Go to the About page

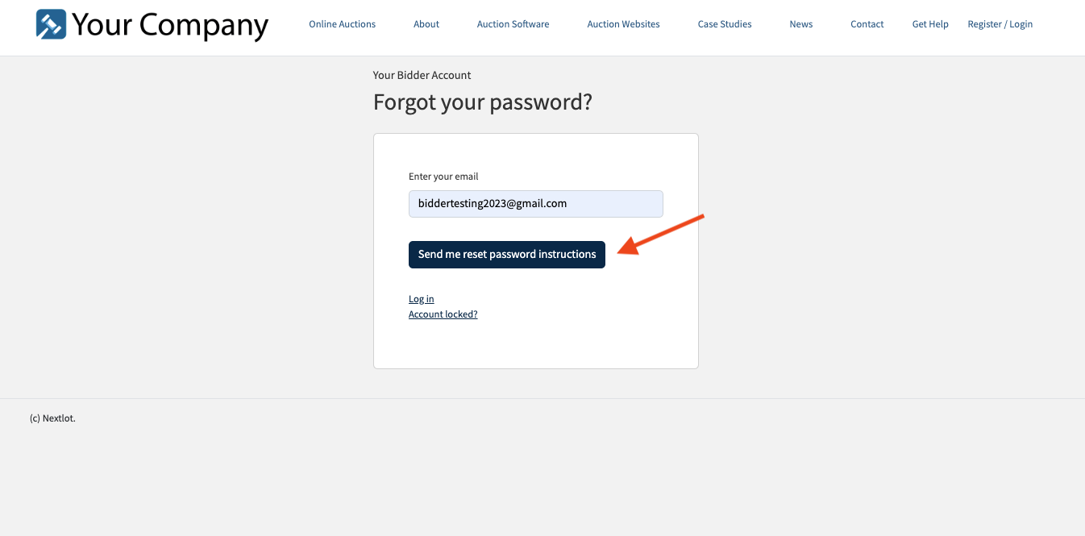[426, 24]
